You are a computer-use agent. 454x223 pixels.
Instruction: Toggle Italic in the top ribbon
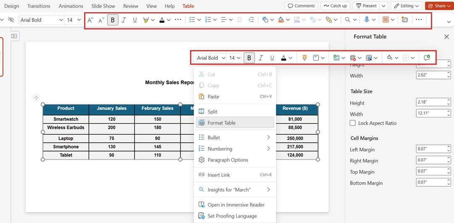[x=124, y=20]
